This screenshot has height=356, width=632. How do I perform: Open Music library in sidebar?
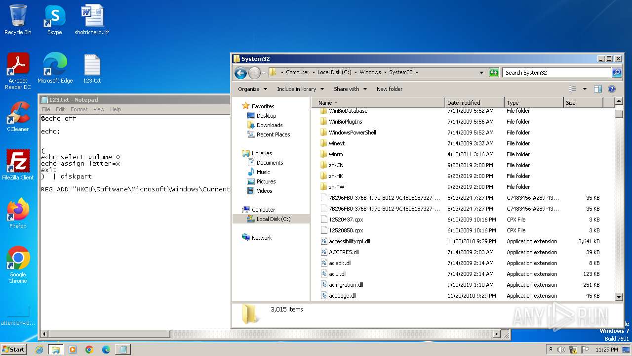click(263, 172)
